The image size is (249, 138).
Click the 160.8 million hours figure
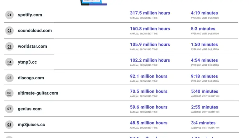coord(150,29)
